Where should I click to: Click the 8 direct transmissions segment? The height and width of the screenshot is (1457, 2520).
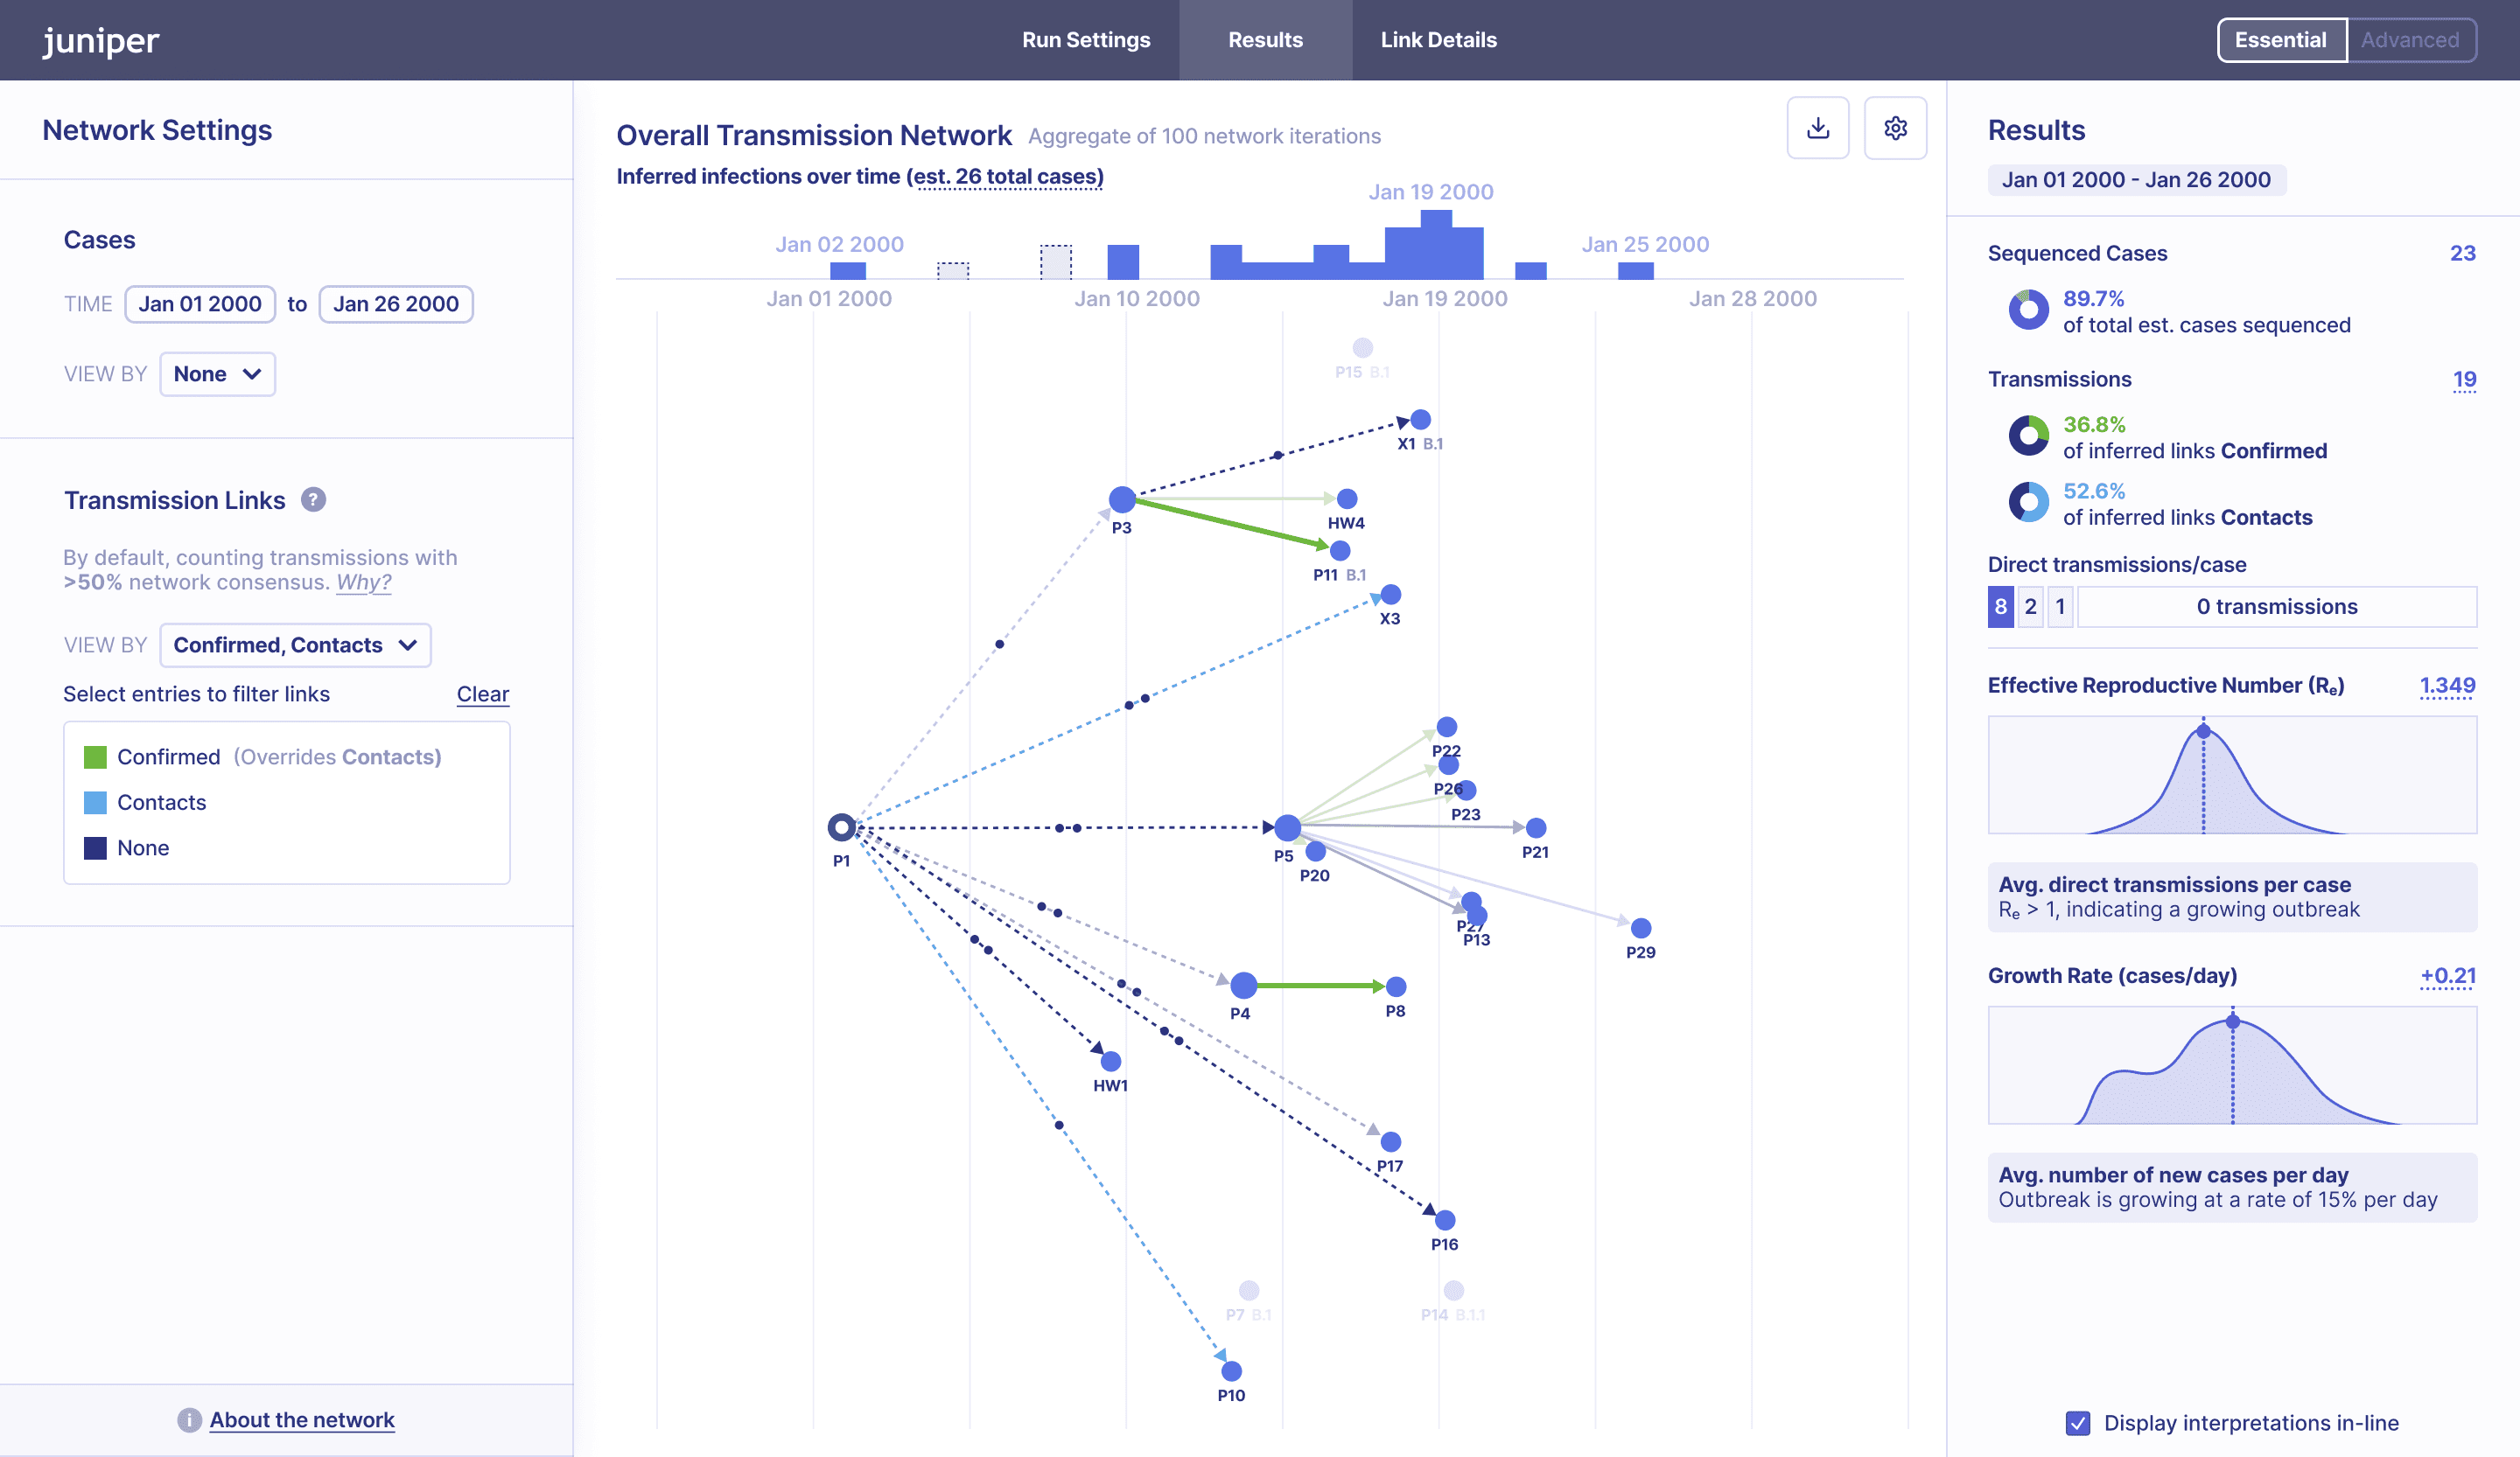point(2000,607)
